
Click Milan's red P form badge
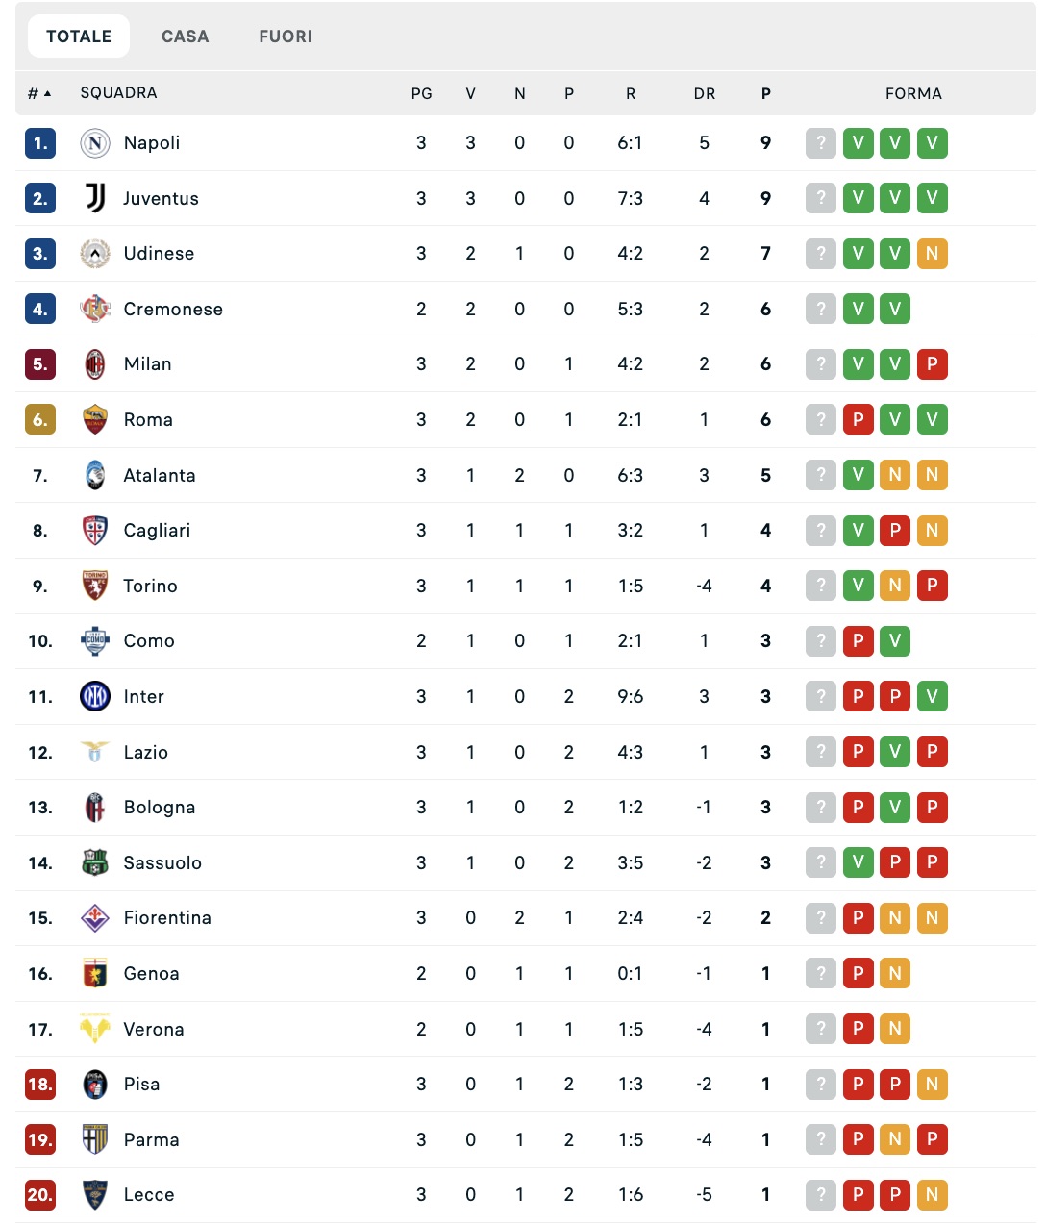pyautogui.click(x=932, y=364)
